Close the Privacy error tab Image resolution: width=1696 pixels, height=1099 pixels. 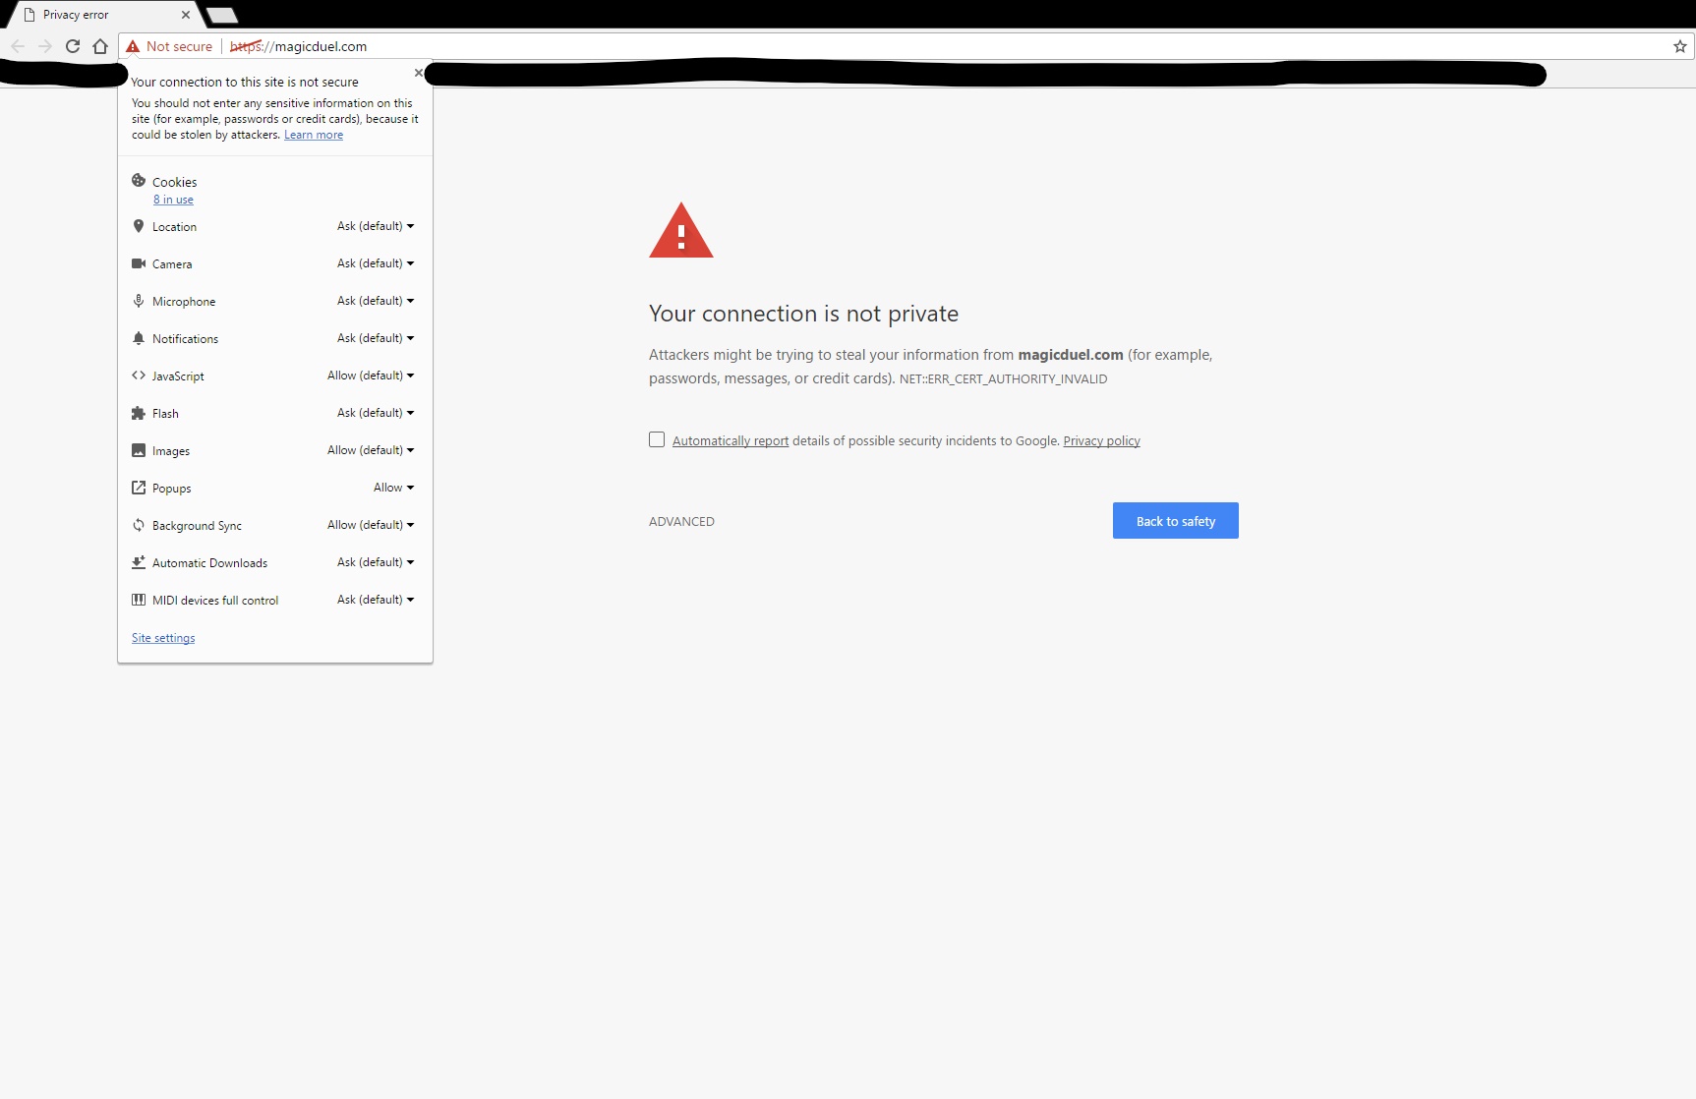tap(185, 15)
